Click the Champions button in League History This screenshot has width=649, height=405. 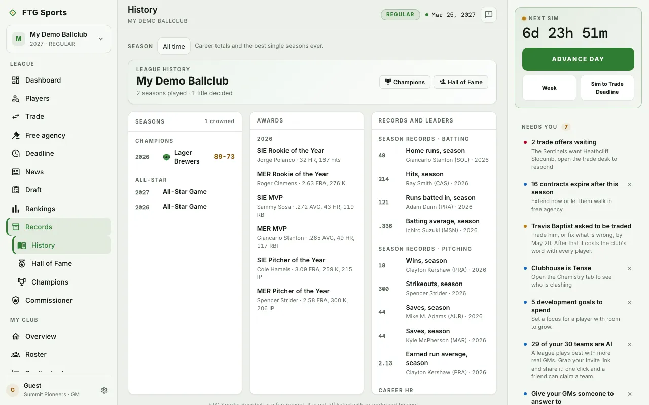point(405,82)
